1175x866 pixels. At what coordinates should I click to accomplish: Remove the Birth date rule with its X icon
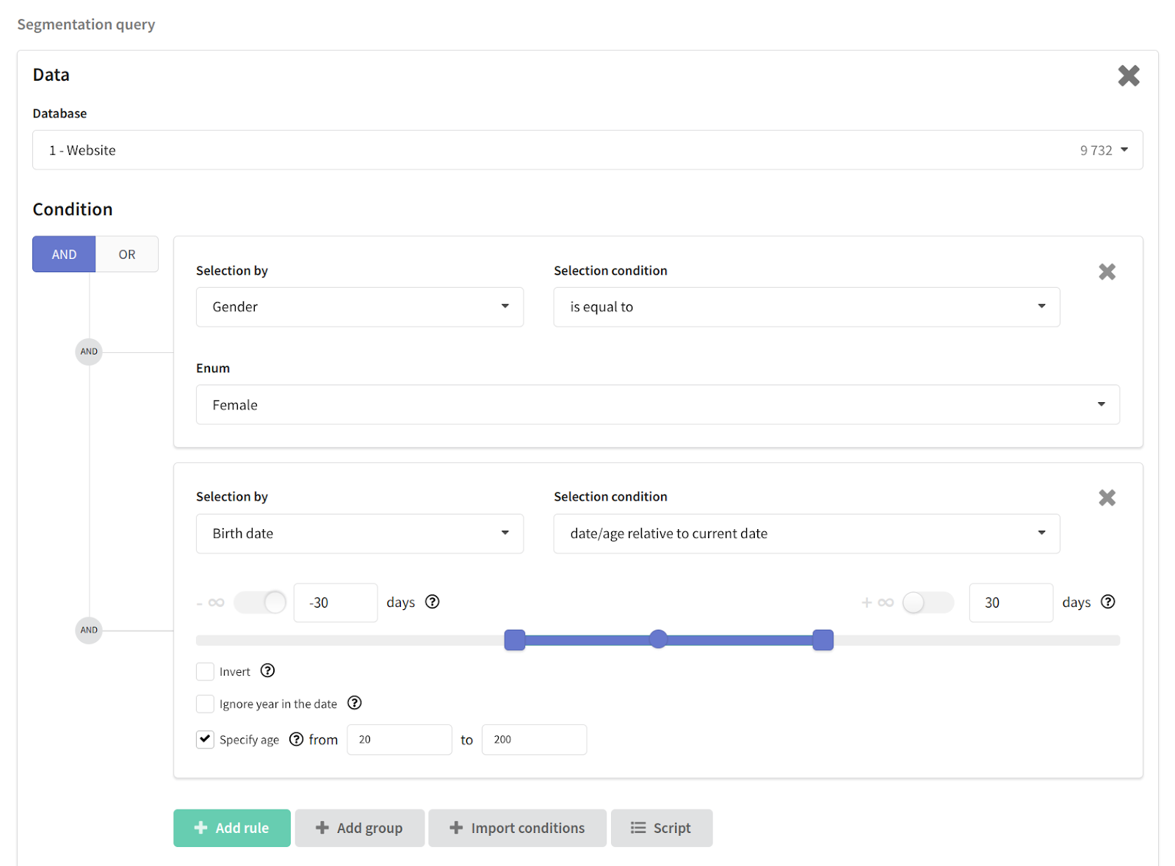pos(1107,498)
